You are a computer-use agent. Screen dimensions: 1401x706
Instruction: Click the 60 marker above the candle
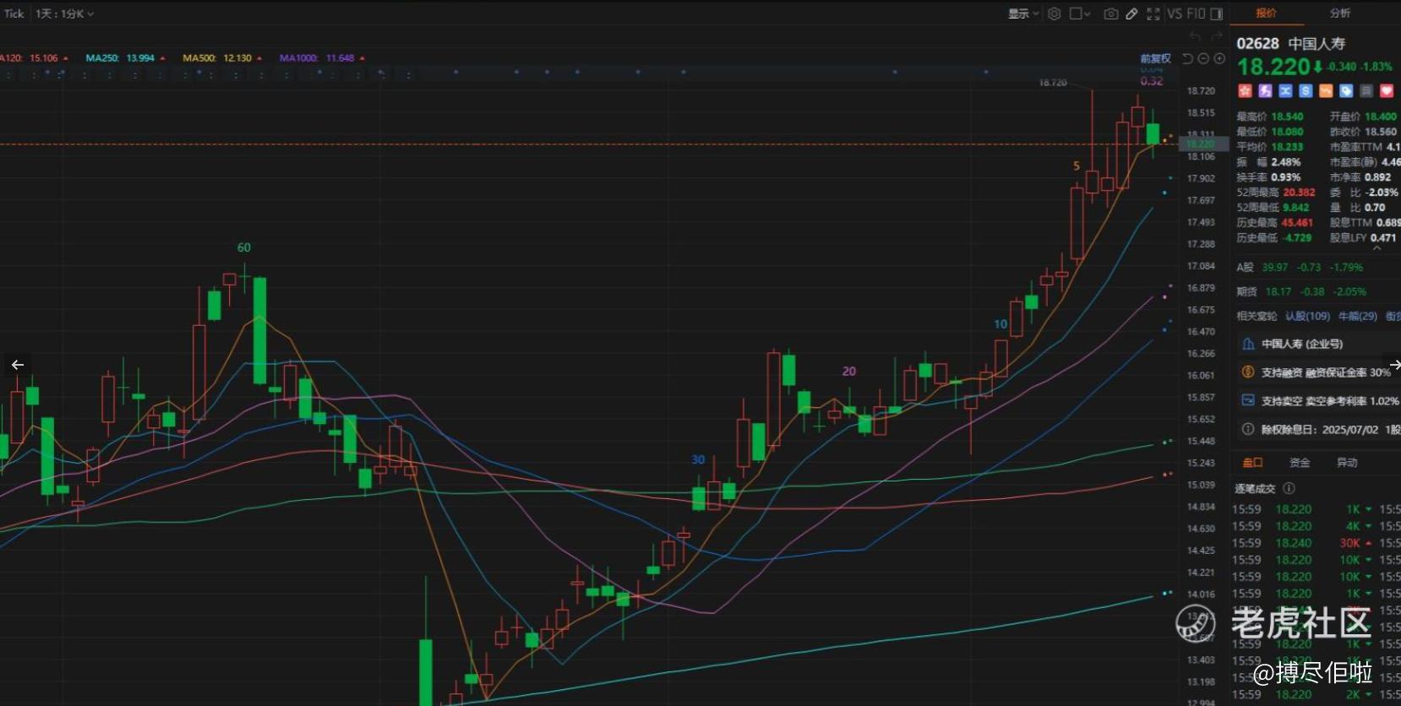pos(244,247)
